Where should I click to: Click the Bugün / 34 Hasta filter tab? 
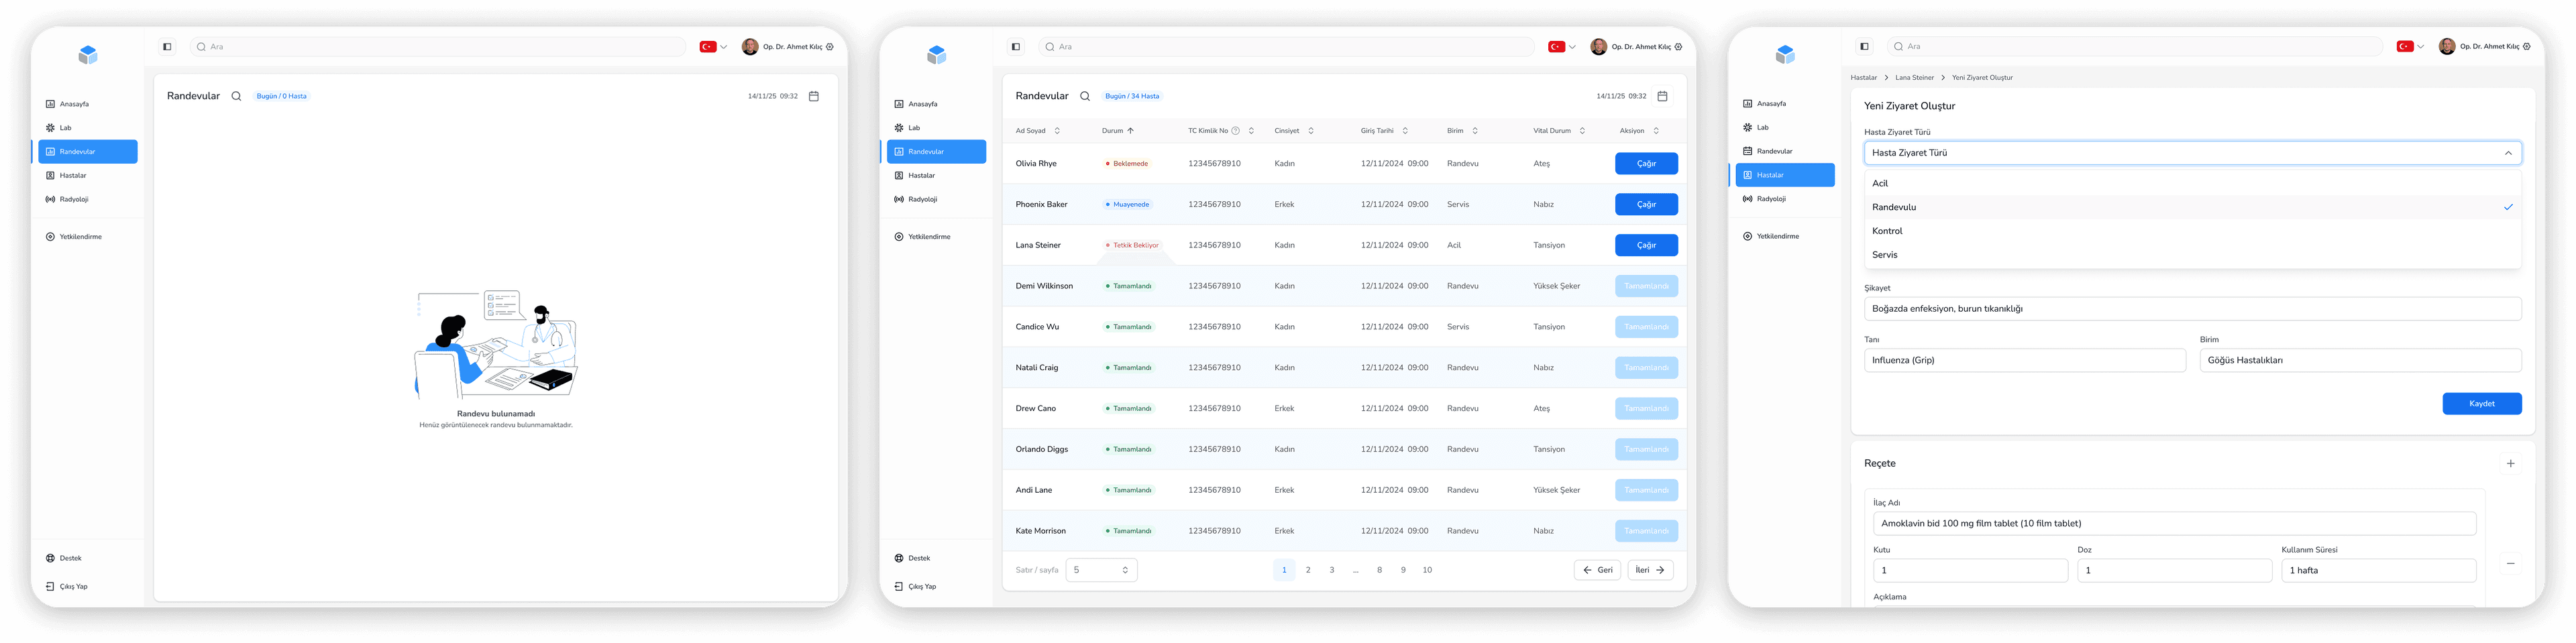click(x=1132, y=96)
